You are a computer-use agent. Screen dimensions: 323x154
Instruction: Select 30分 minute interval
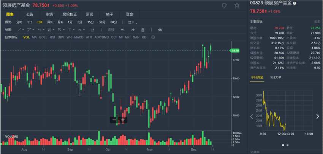(102, 22)
